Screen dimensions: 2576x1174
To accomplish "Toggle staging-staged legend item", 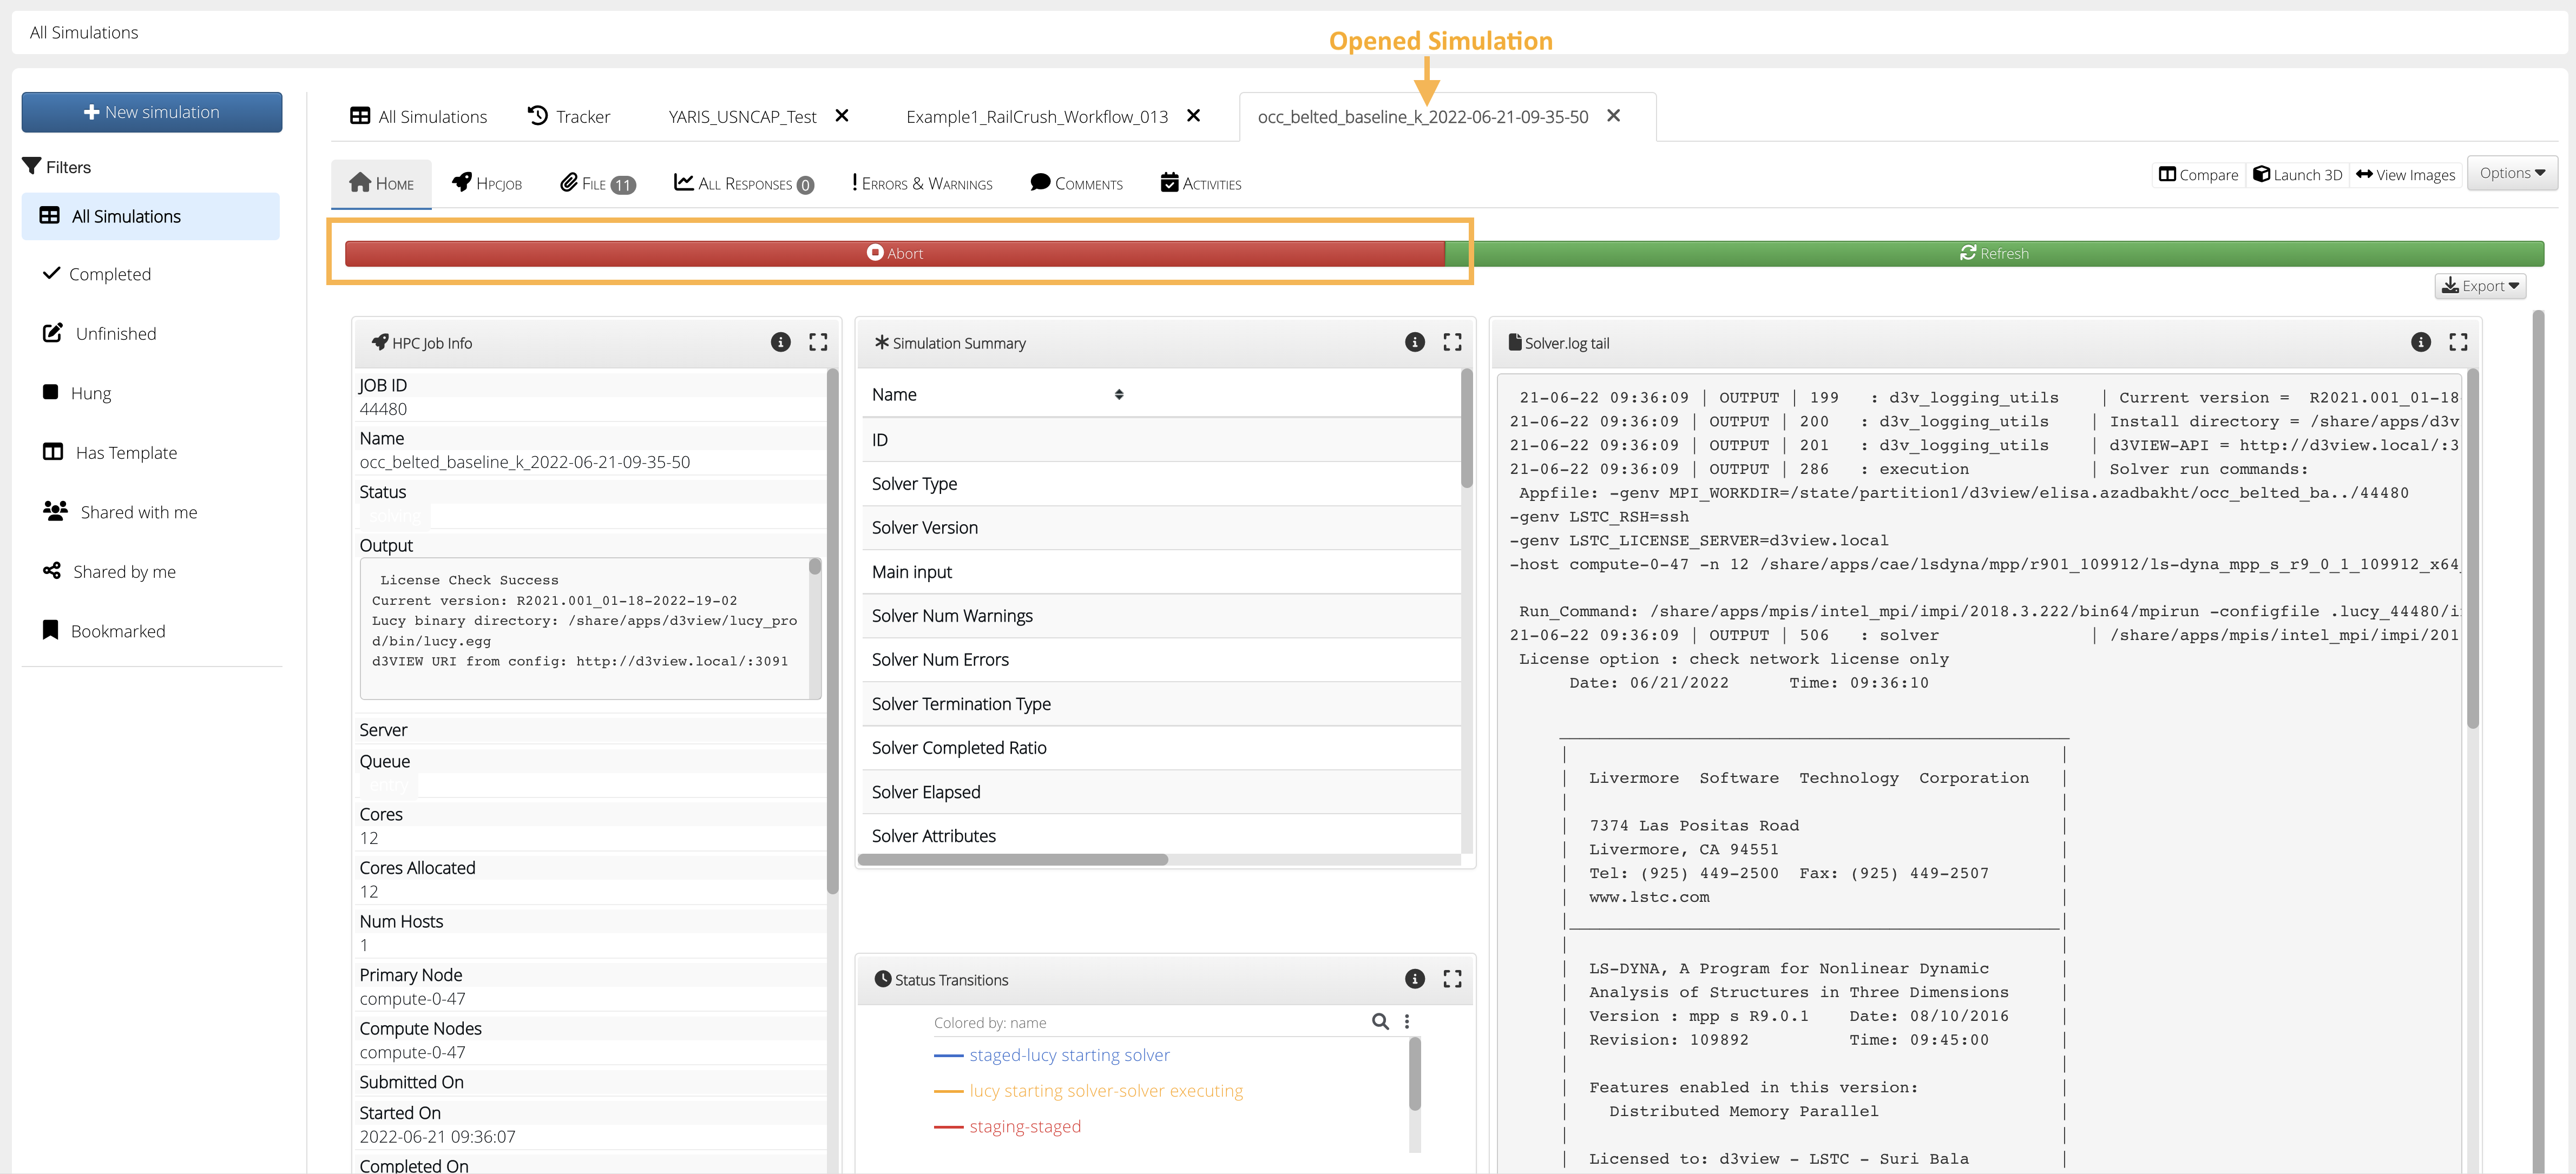I will point(1007,1126).
